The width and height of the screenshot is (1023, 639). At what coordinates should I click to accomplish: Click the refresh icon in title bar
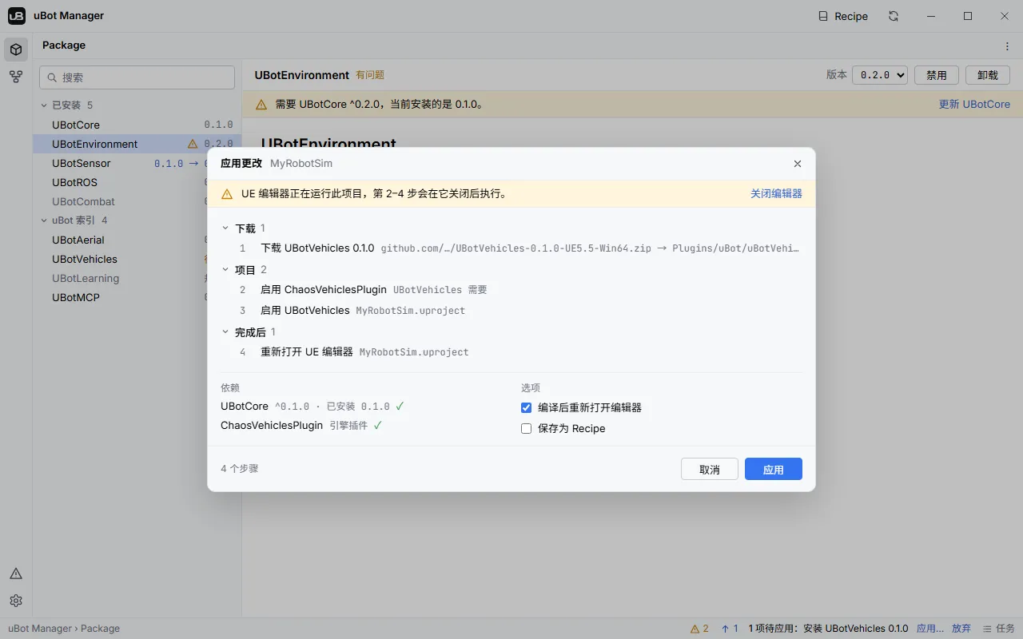[x=894, y=16]
